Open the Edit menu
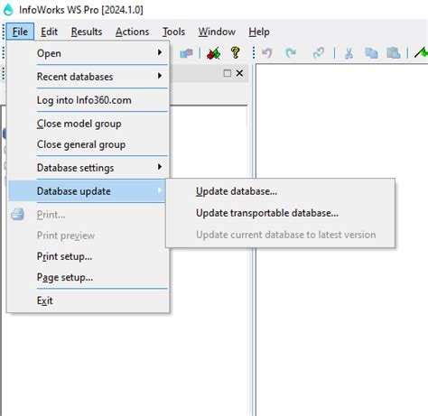This screenshot has height=416, width=428. tap(49, 32)
